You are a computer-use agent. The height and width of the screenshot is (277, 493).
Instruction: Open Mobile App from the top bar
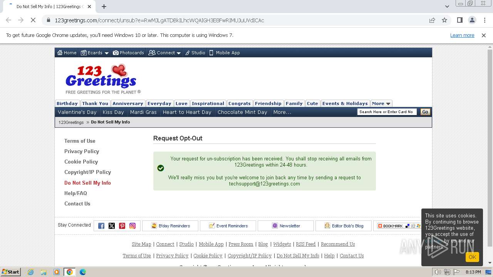pos(225,53)
